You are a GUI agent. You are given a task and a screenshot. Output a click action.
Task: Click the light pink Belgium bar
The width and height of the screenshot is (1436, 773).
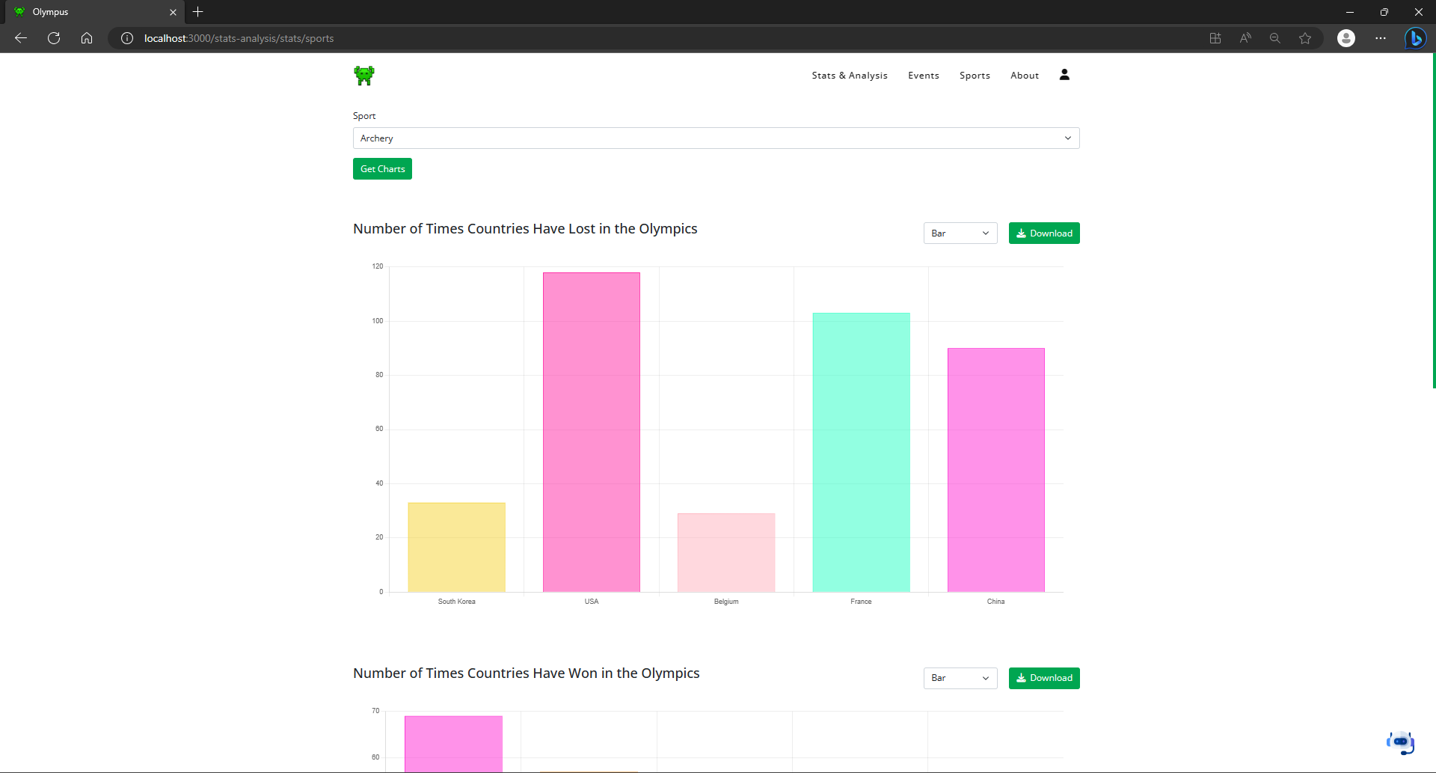coord(726,553)
